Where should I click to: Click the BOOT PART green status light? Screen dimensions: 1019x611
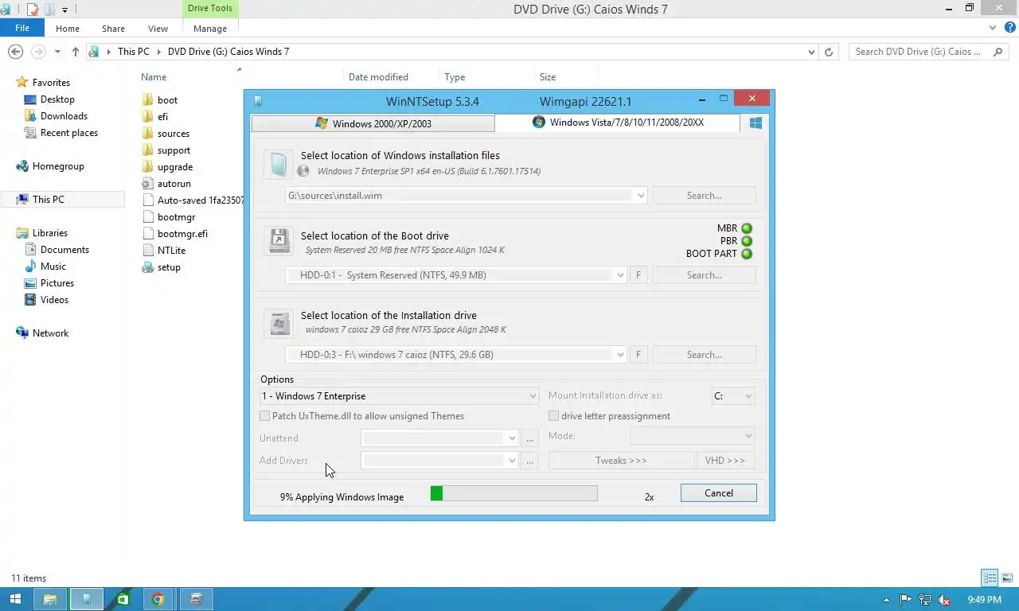(x=747, y=254)
